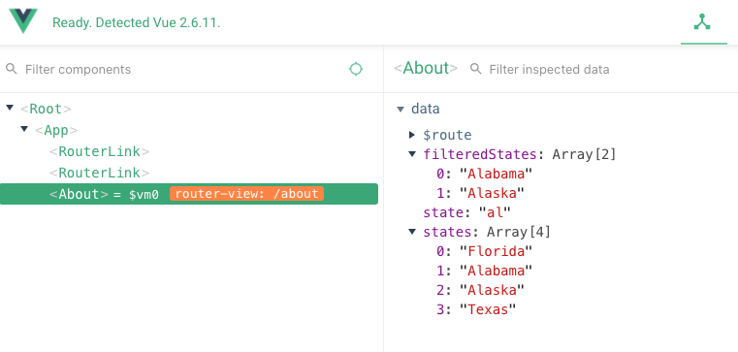738x352 pixels.
Task: Click the Vue logo icon
Action: click(23, 21)
